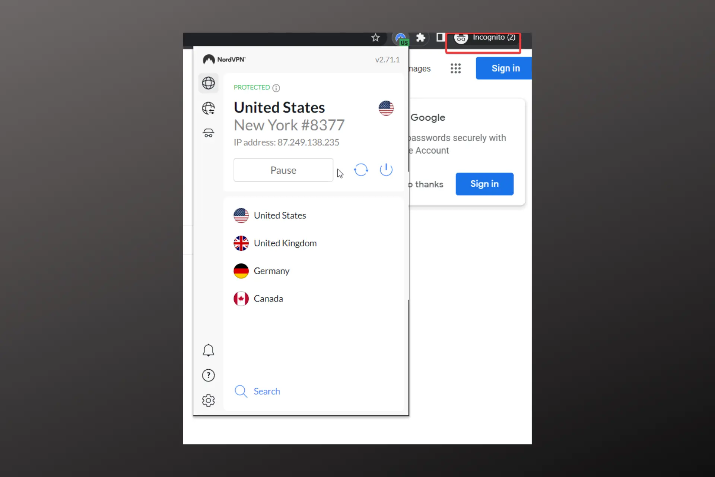Select Canada from the server list
Viewport: 715px width, 477px height.
(268, 298)
